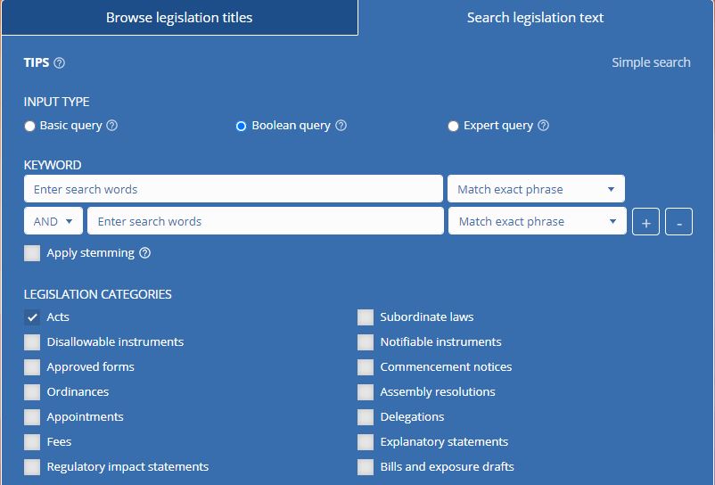This screenshot has height=485, width=715.
Task: Open the first Match exact phrase dropdown
Action: pyautogui.click(x=536, y=189)
